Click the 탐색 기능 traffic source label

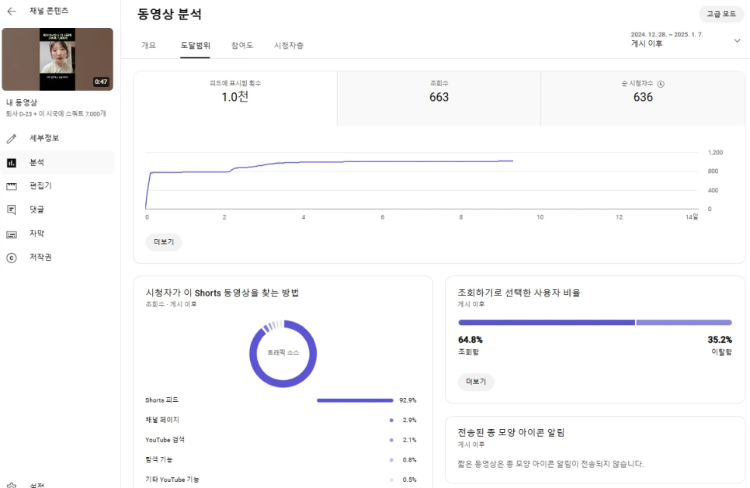(x=159, y=459)
